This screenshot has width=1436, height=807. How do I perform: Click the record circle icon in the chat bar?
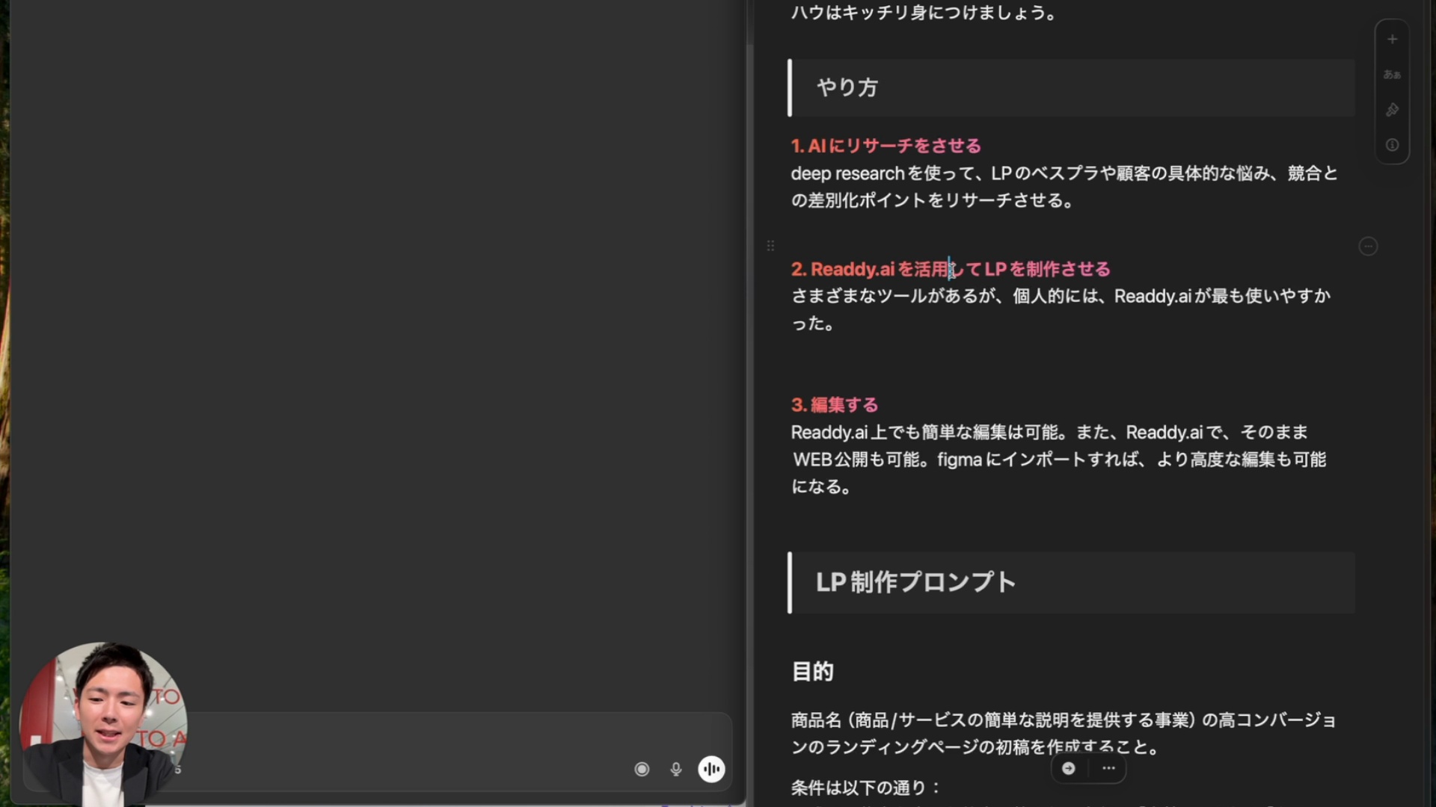642,769
